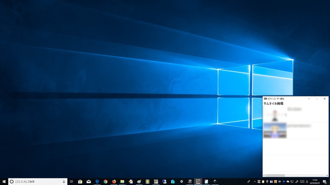330x185 pixels.
Task: Open the Windows Start menu
Action: (4, 181)
